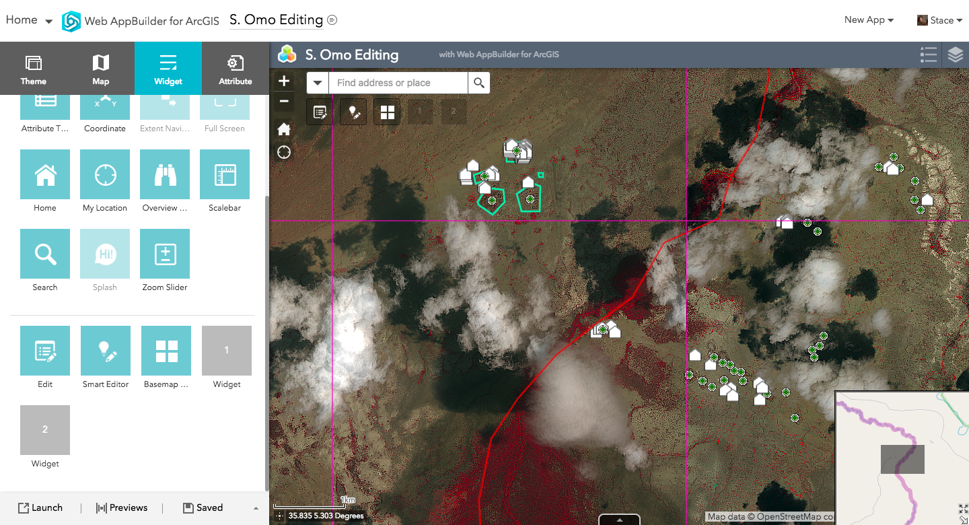Select the Home widget tile

45,174
